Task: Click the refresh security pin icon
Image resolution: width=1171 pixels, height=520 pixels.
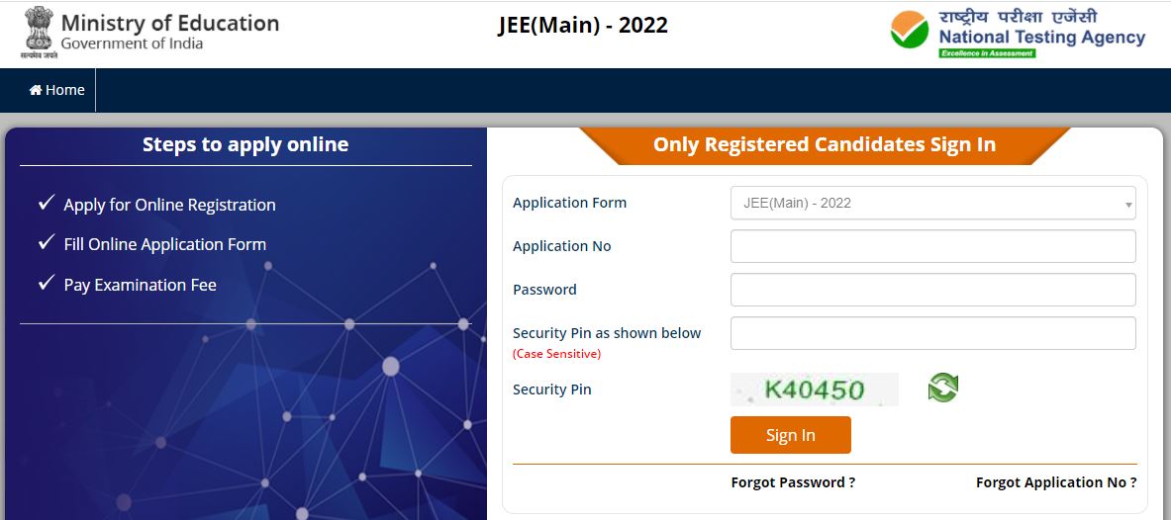Action: (942, 389)
